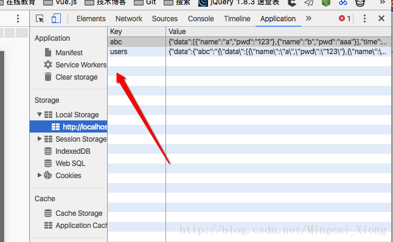Screen dimensions: 393x242
Task: Click the Key column header
Action: coord(137,32)
